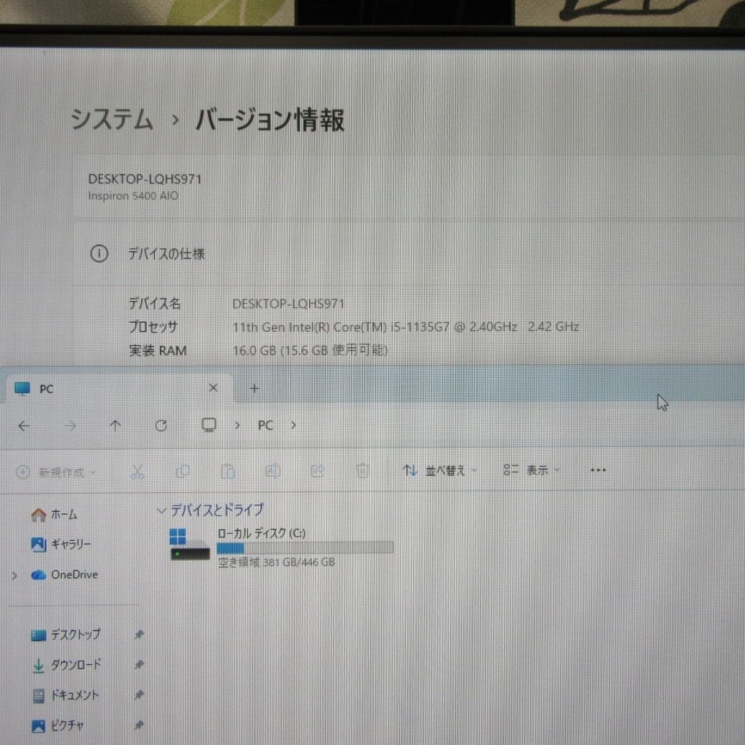Unpin ダウンロード from the sidebar
This screenshot has width=745, height=745.
[x=140, y=665]
